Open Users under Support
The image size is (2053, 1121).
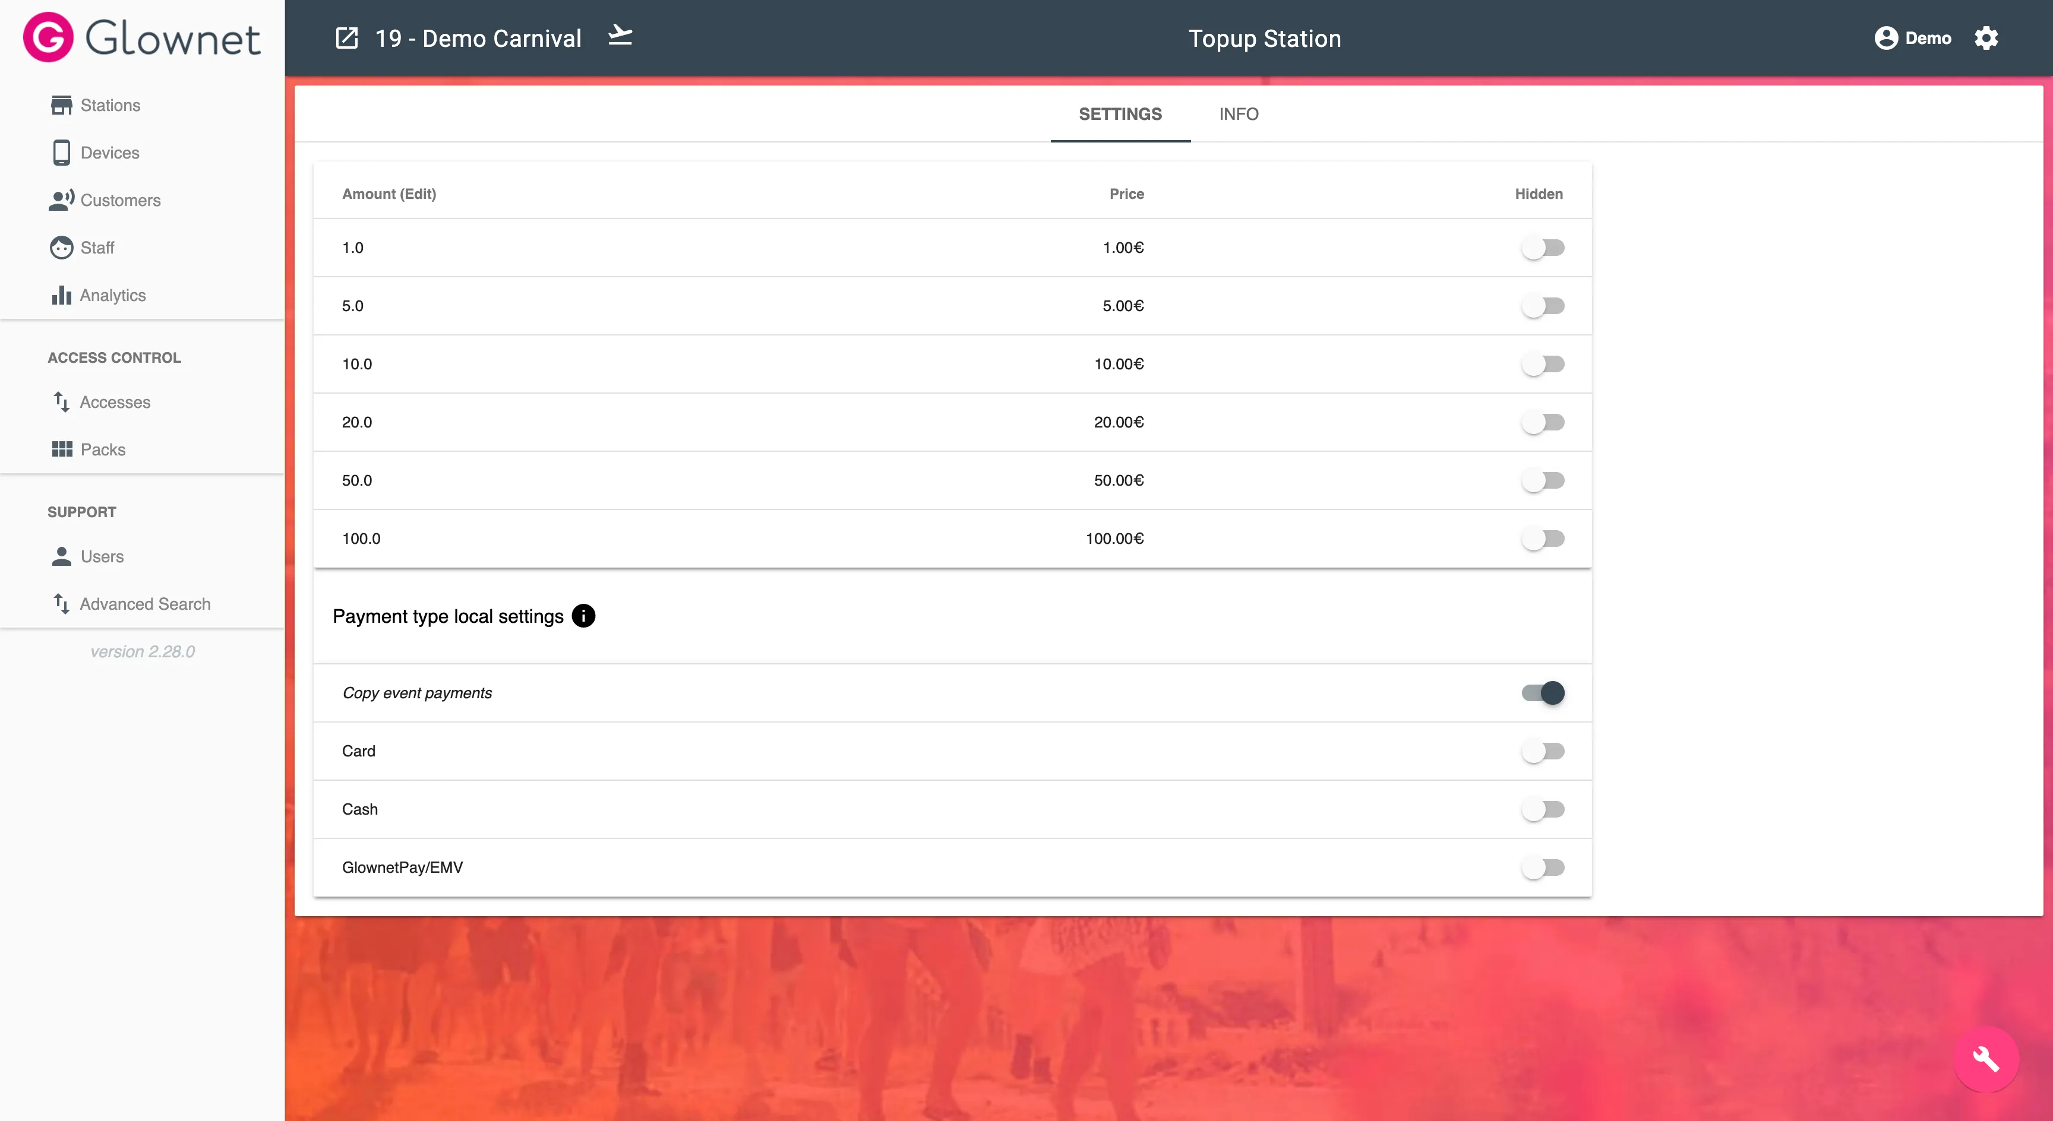(102, 556)
